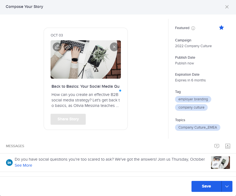Click the message image thumbnail
This screenshot has height=196, width=236.
(220, 163)
